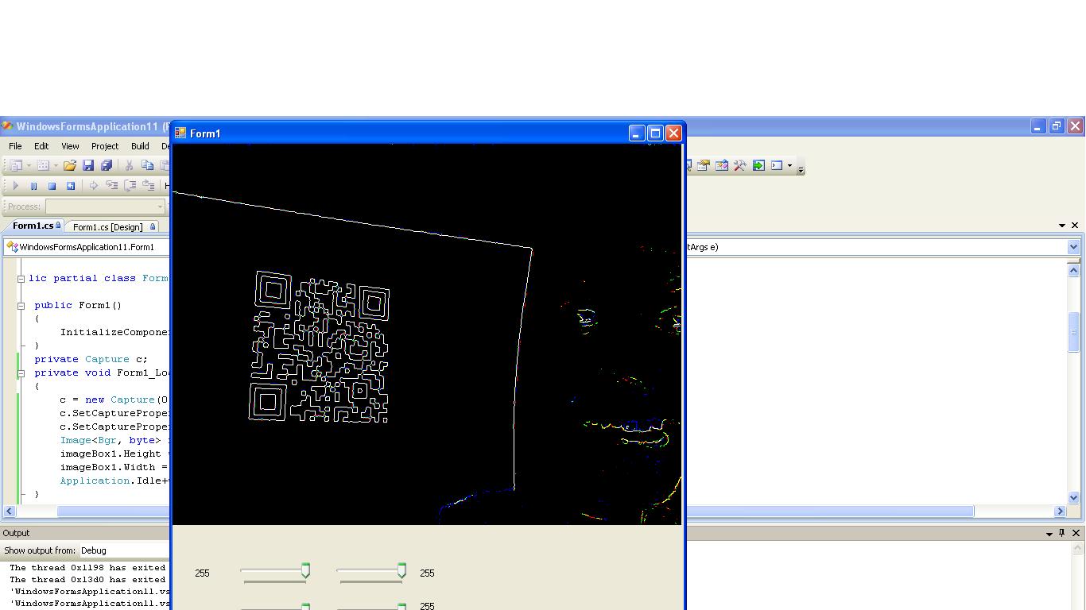
Task: Open the Command Window icon dropdown arrow
Action: (789, 166)
